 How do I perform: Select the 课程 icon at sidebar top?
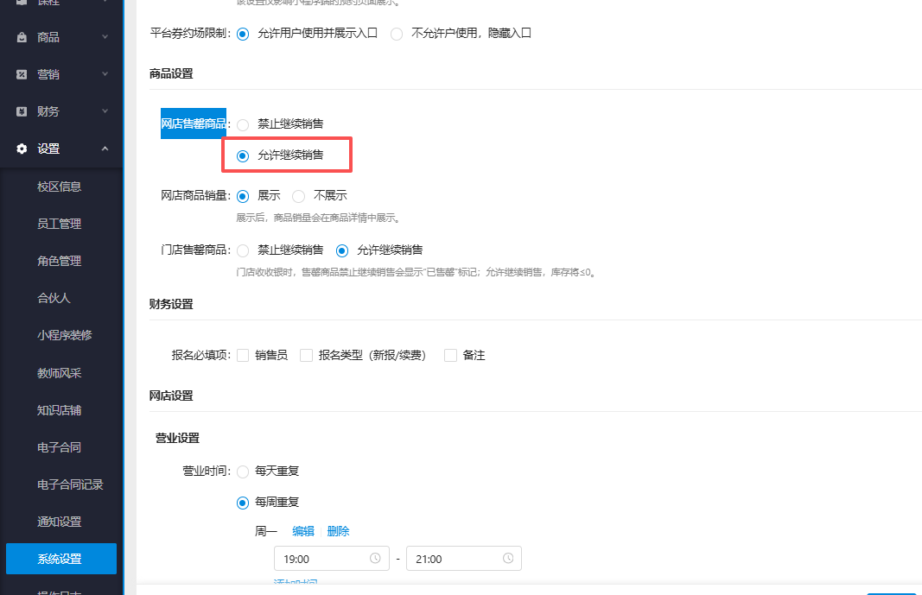pyautogui.click(x=22, y=3)
